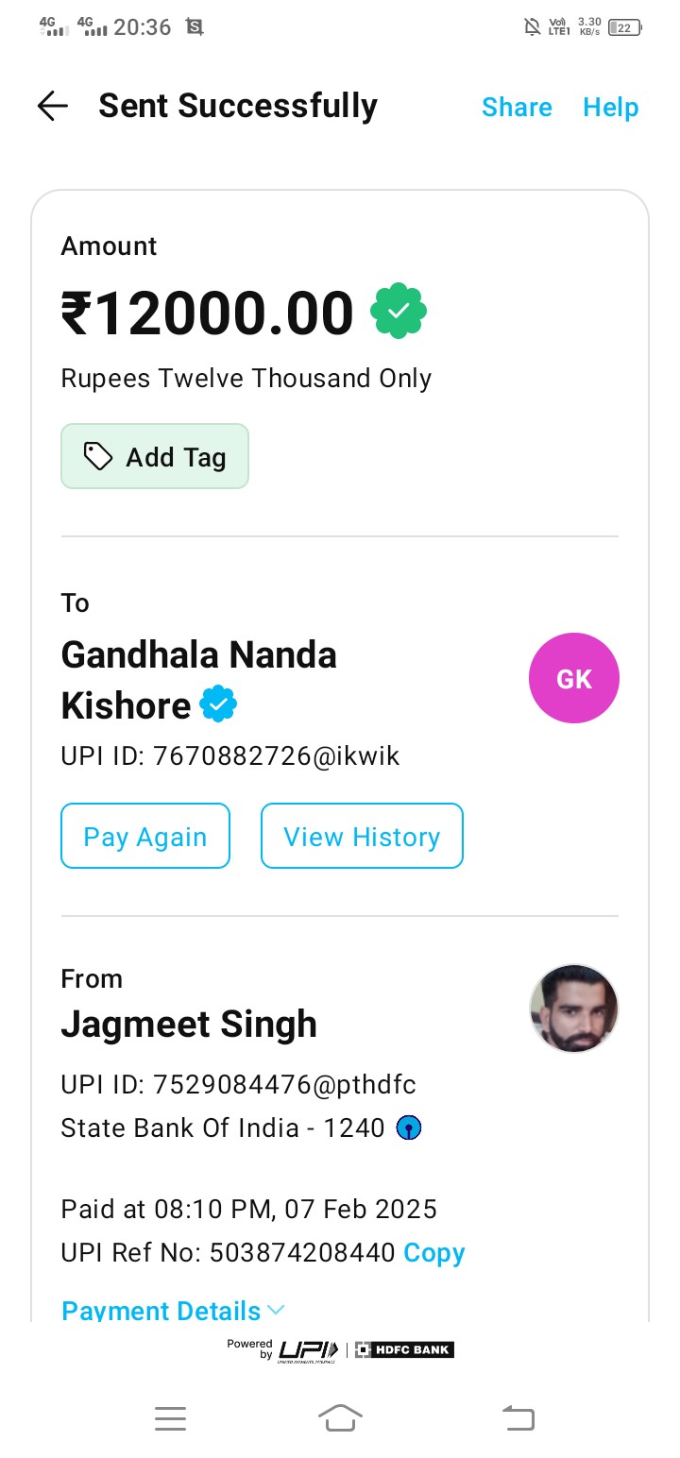
Task: Tap the View History button
Action: click(x=362, y=836)
